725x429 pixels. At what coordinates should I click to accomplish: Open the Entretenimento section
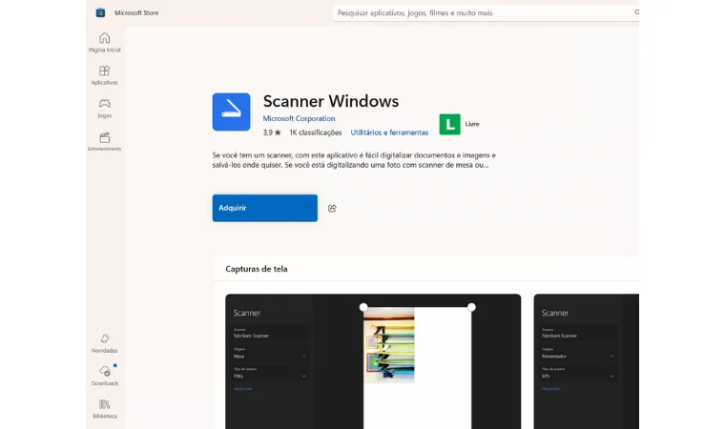[x=105, y=141]
